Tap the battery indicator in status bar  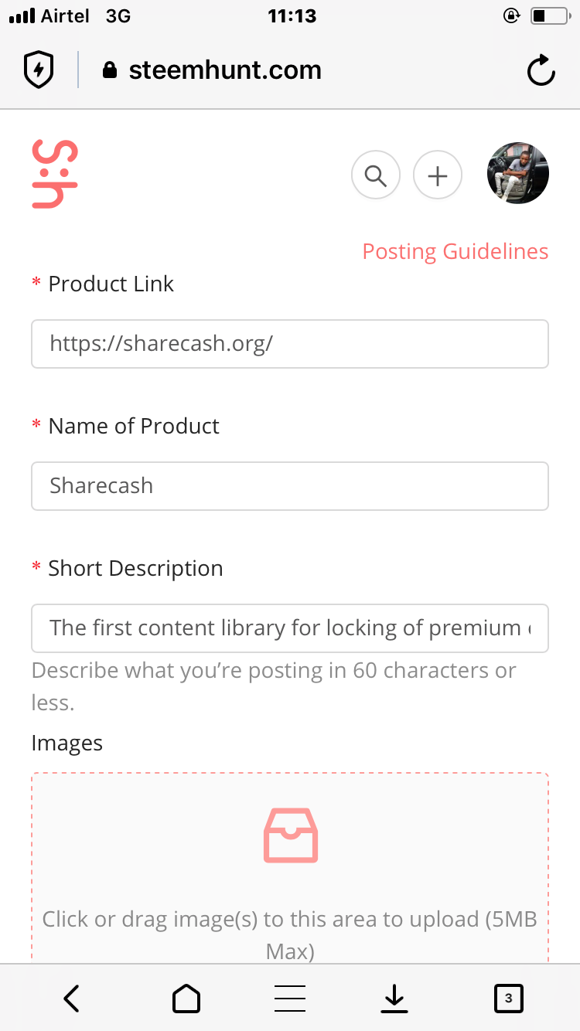[548, 15]
